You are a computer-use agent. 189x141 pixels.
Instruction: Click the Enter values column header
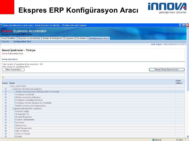[x=179, y=82]
